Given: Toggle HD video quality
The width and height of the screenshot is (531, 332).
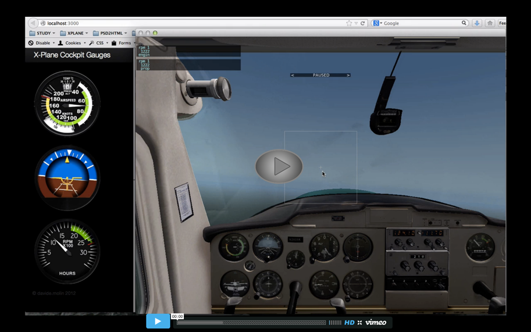Looking at the screenshot, I should [x=349, y=323].
